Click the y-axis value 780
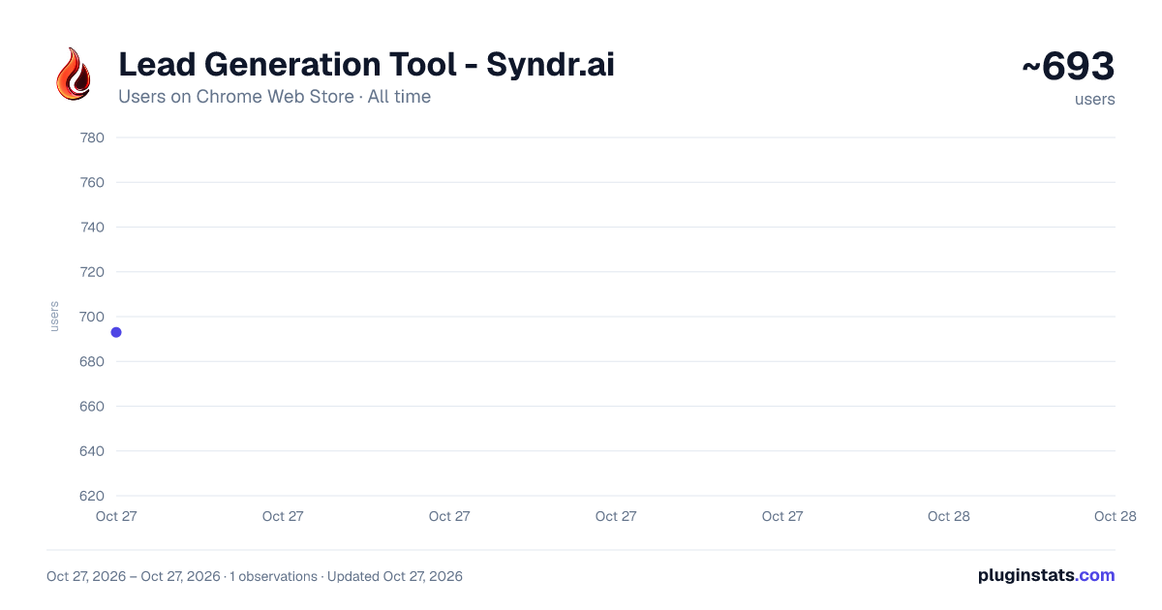Screen dimensions: 1162x610 [92, 137]
